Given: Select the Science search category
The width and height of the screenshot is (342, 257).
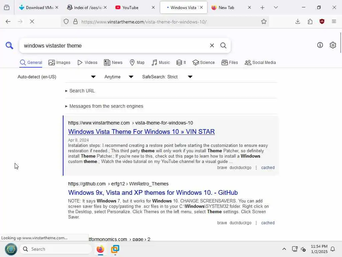Looking at the screenshot, I should [203, 63].
